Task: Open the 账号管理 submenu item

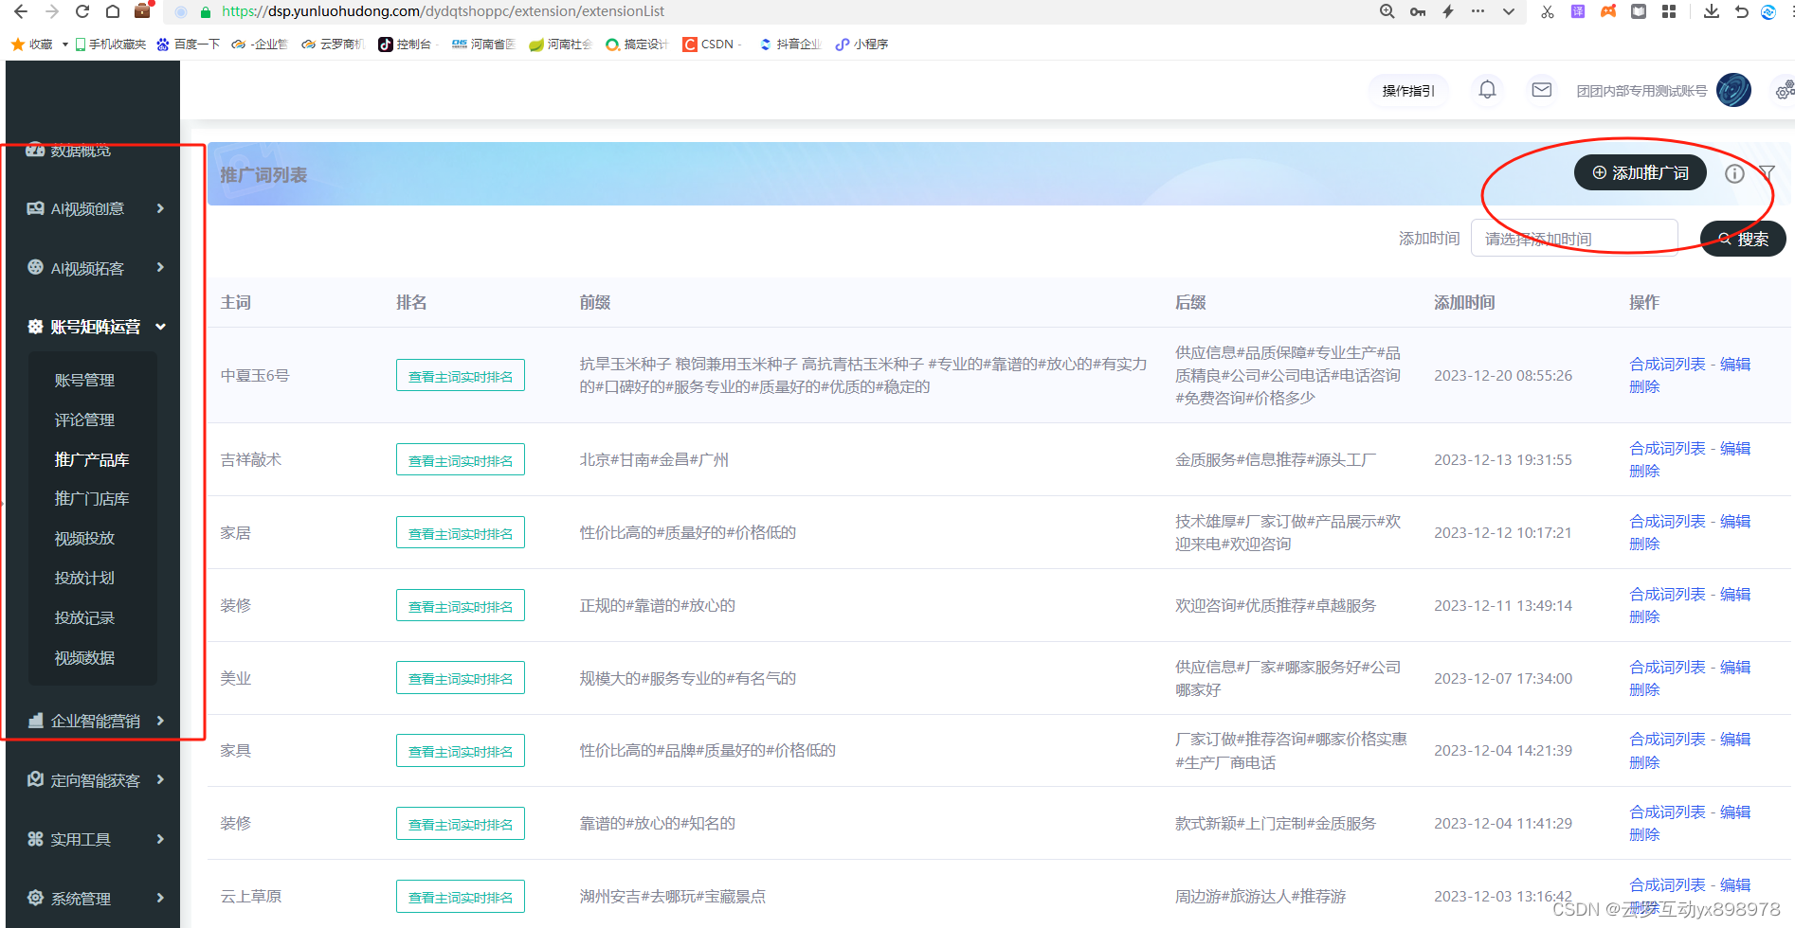Action: pyautogui.click(x=84, y=380)
